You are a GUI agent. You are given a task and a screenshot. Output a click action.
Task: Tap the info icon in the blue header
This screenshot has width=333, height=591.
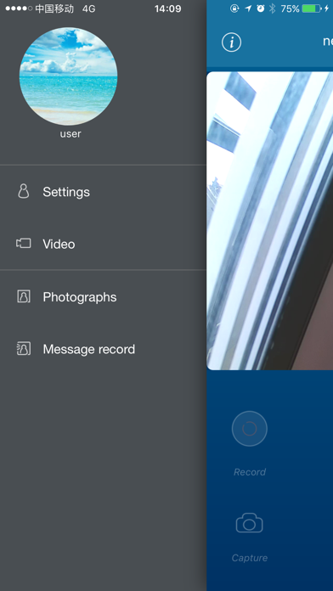tap(231, 42)
